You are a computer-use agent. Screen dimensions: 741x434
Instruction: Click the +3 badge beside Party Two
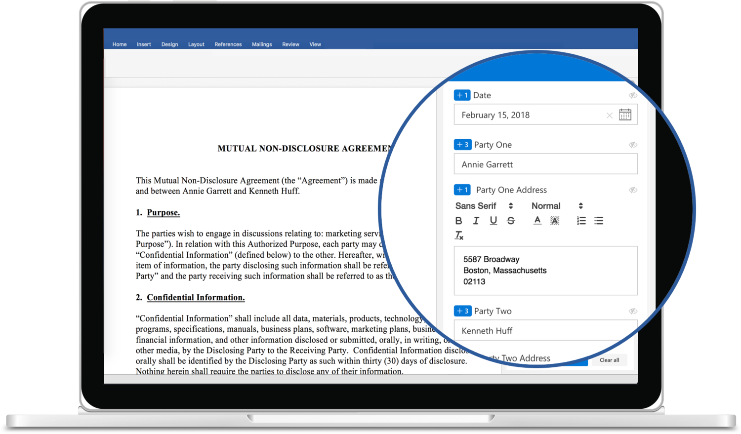[462, 311]
